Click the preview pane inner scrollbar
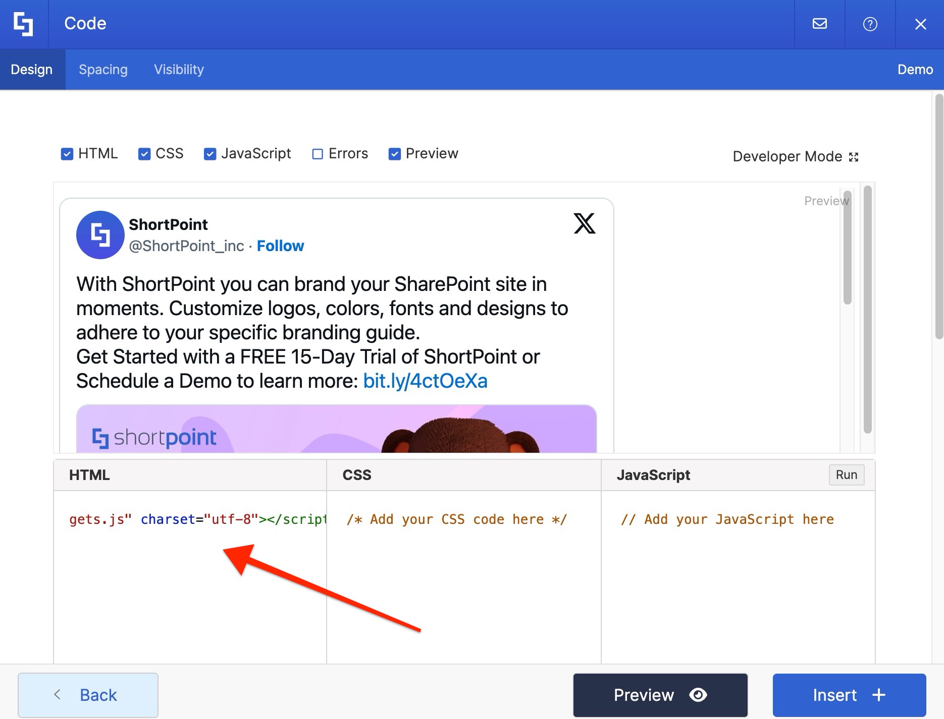This screenshot has height=719, width=944. (x=847, y=248)
